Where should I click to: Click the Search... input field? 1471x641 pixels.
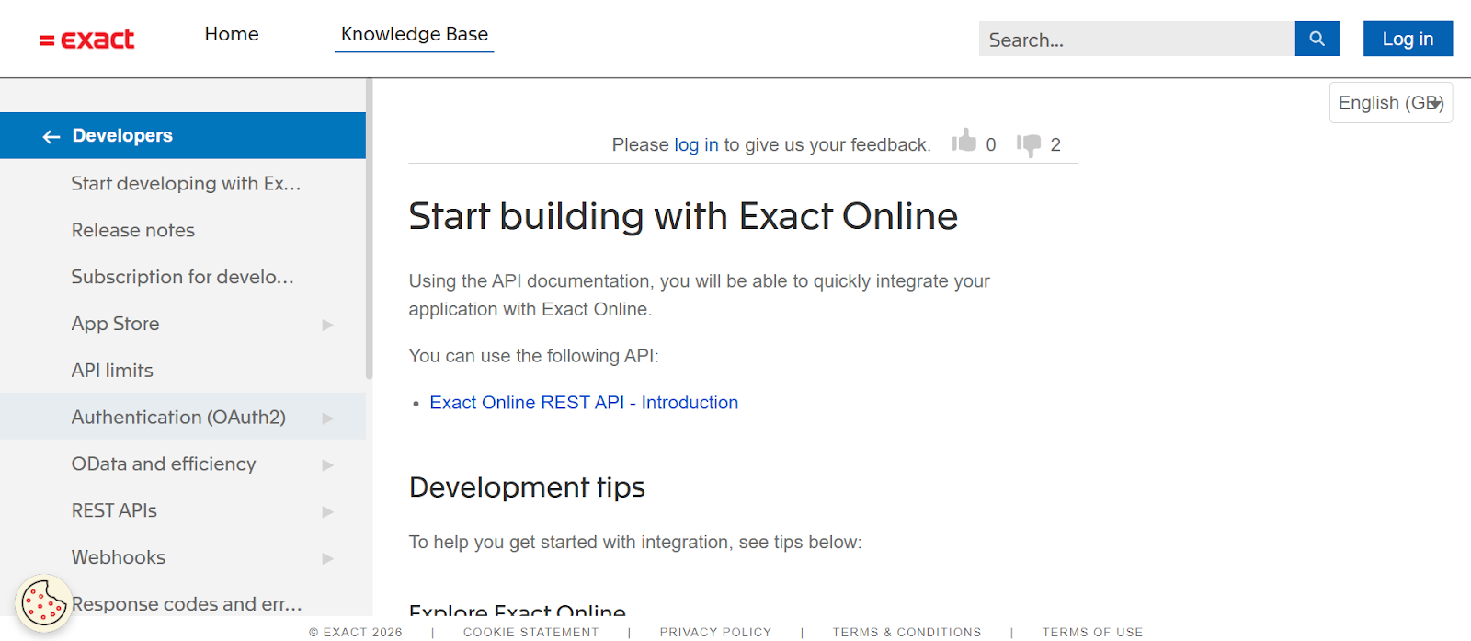1137,39
